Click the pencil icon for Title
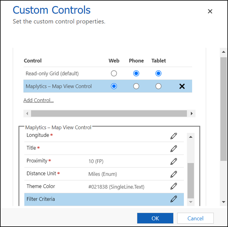The image size is (228, 227). coord(174,148)
